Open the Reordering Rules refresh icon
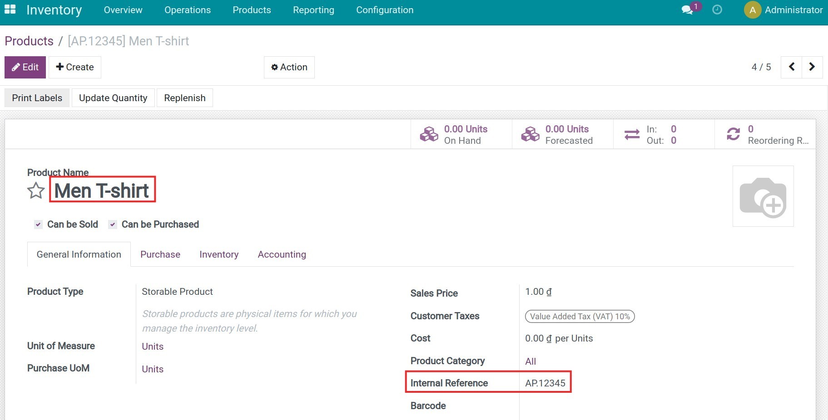Viewport: 828px width, 420px height. click(733, 134)
